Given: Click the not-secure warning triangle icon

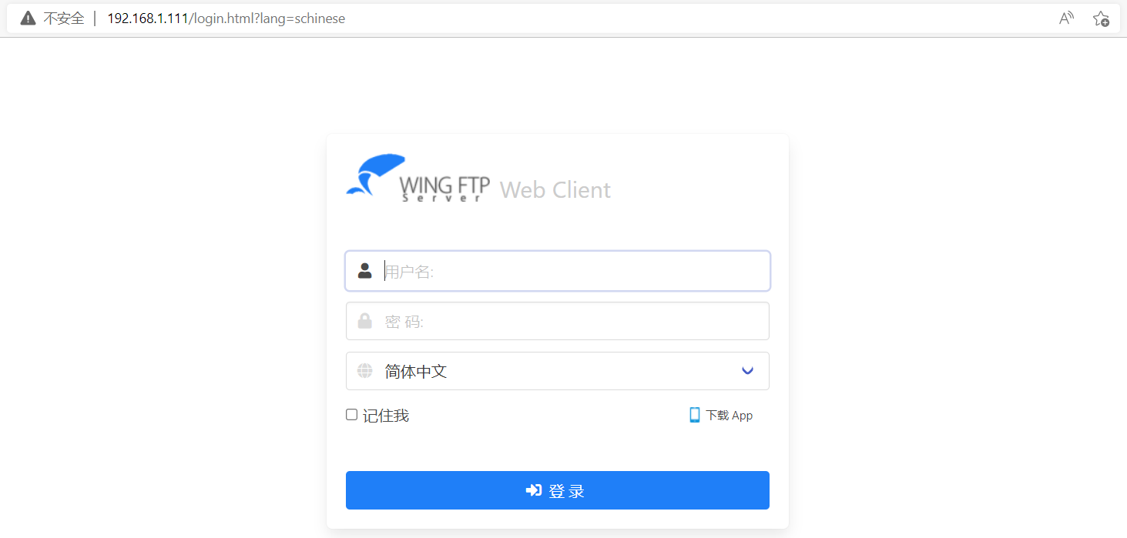Looking at the screenshot, I should click(29, 18).
